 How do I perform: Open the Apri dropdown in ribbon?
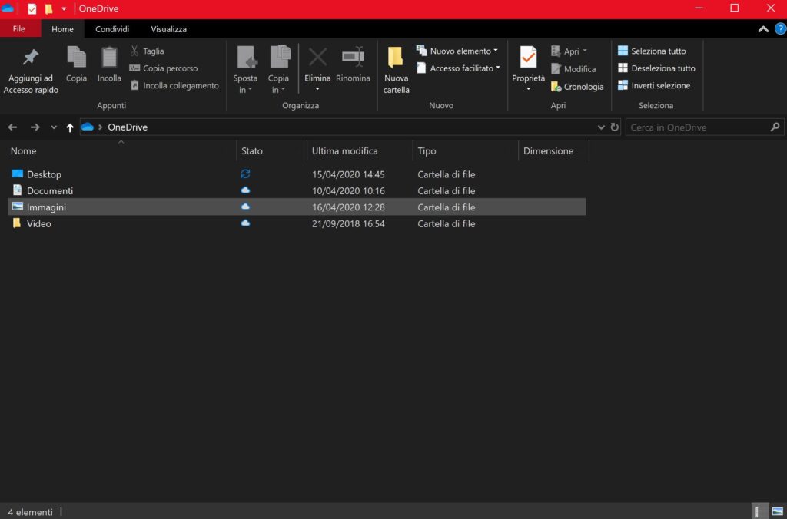569,51
